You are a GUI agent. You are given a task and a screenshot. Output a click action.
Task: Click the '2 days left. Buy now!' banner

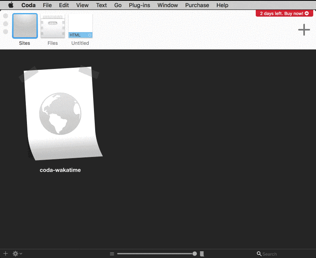[x=284, y=13]
